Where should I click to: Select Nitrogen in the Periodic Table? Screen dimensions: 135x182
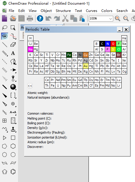pos(108,44)
